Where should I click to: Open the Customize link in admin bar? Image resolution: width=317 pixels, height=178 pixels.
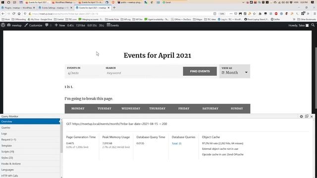pos(33,25)
